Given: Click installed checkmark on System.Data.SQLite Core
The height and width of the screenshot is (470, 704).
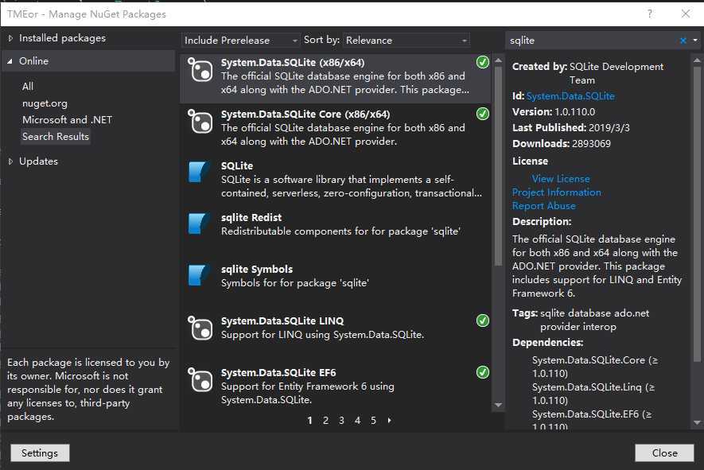Looking at the screenshot, I should (x=483, y=114).
